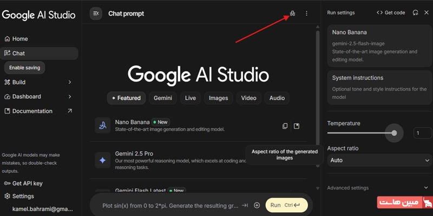Select the Audio filter chip
Image resolution: width=433 pixels, height=216 pixels.
(x=277, y=98)
